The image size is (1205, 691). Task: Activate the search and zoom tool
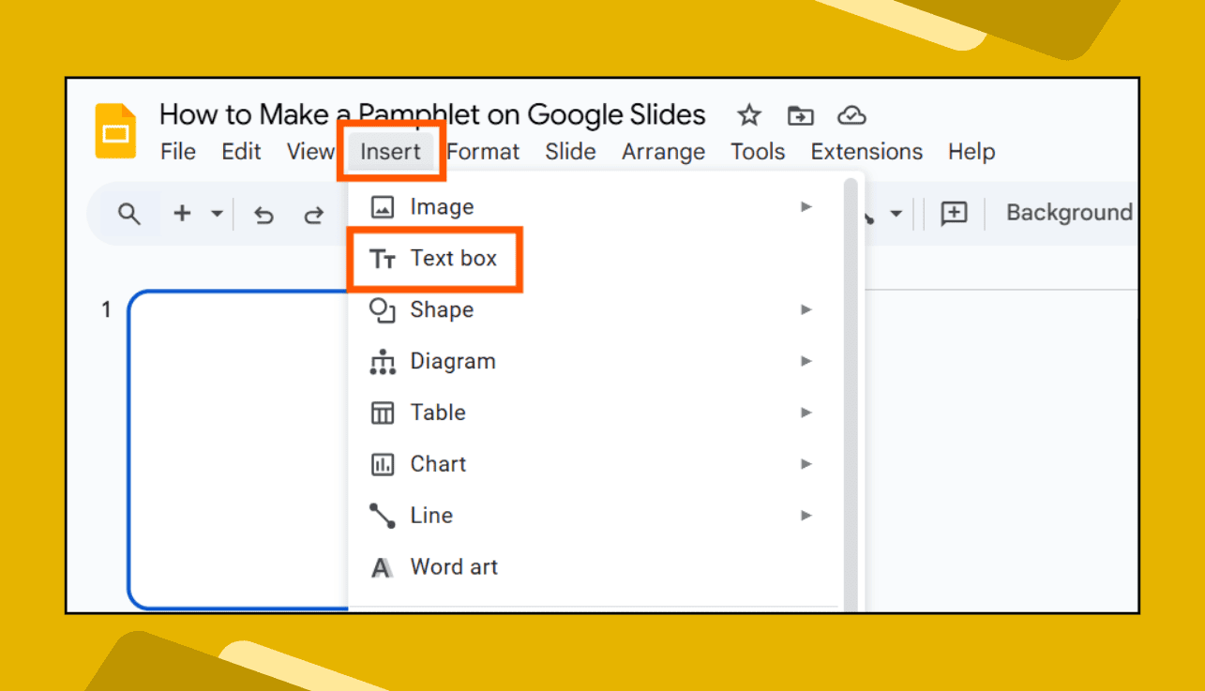(x=129, y=214)
